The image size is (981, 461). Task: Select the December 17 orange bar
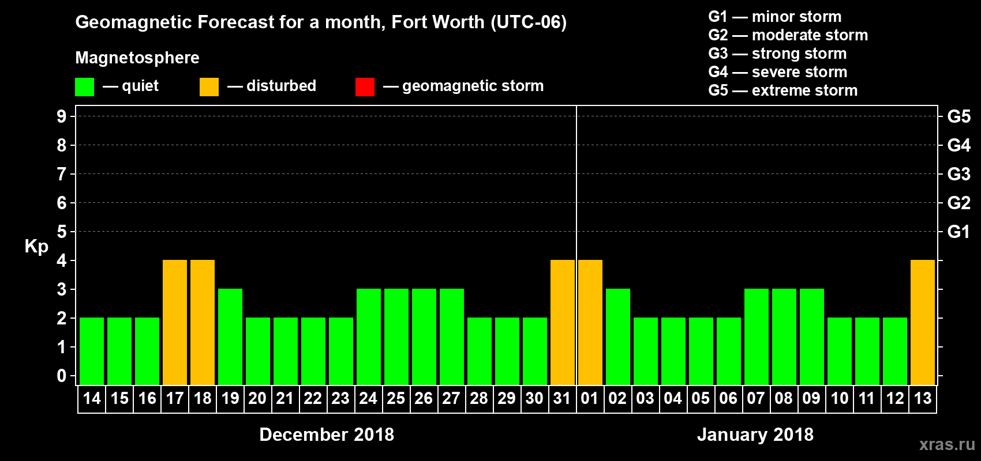point(175,322)
